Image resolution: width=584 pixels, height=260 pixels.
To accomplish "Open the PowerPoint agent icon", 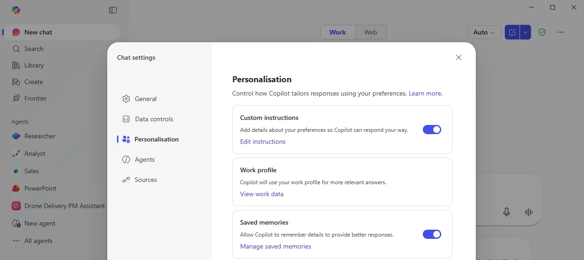I will click(16, 188).
